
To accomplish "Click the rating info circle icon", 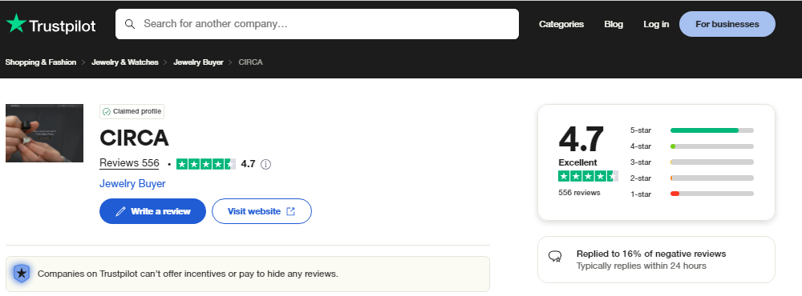I will click(266, 164).
